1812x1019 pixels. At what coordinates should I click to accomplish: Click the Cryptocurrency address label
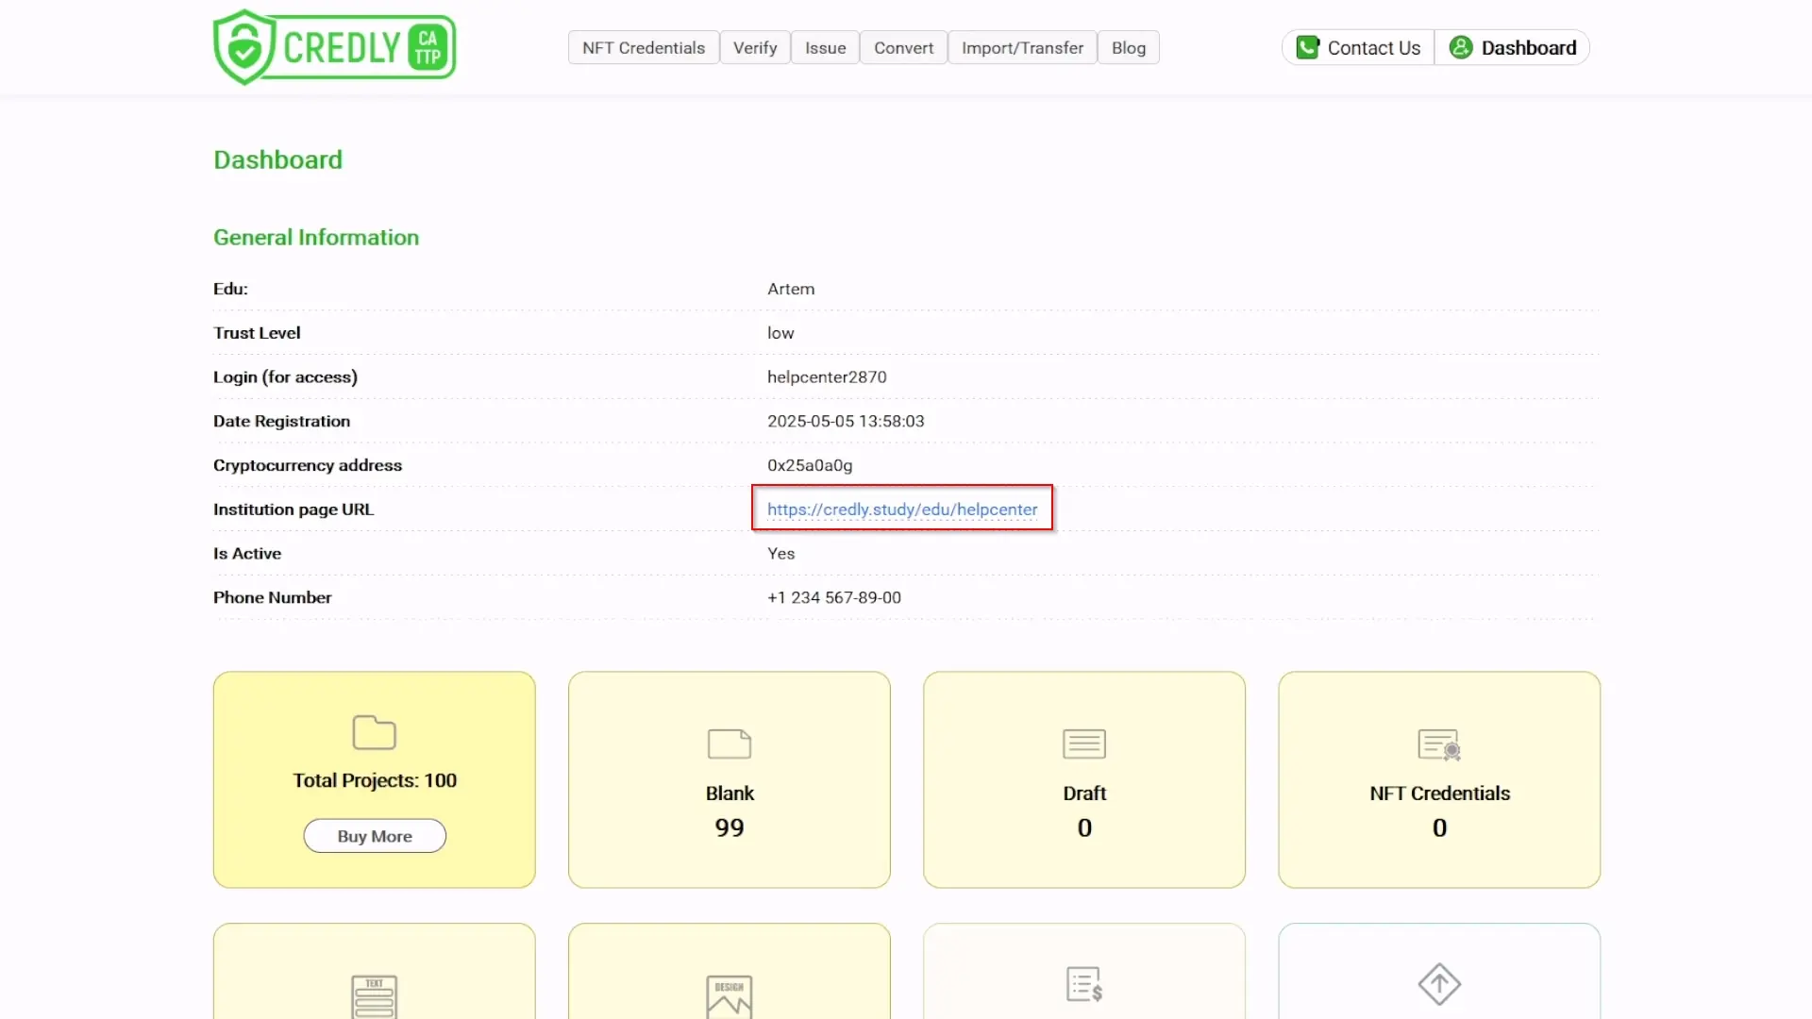tap(308, 465)
